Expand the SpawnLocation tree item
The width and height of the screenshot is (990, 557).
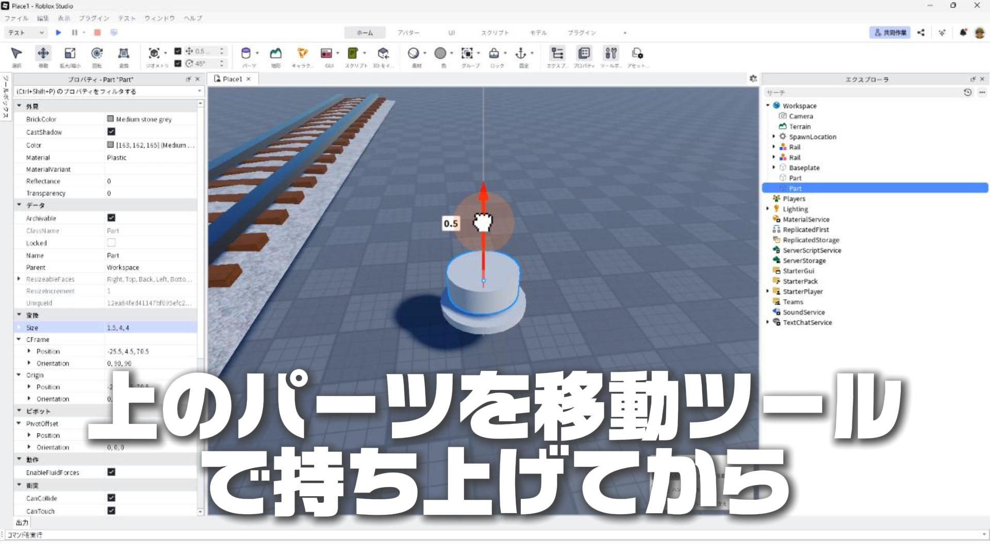(773, 137)
